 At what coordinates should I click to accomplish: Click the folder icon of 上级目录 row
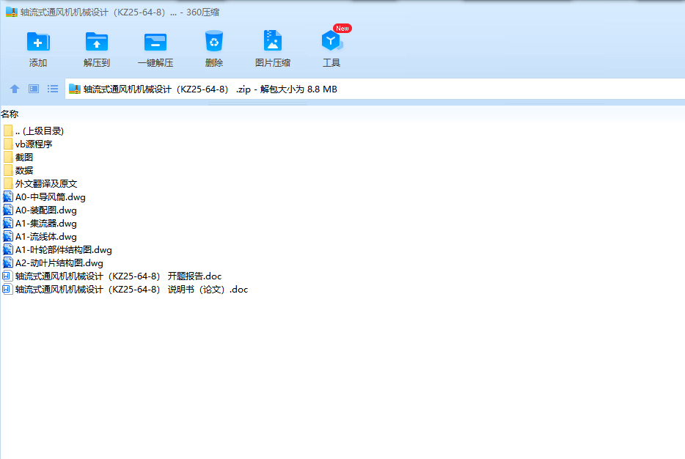8,131
